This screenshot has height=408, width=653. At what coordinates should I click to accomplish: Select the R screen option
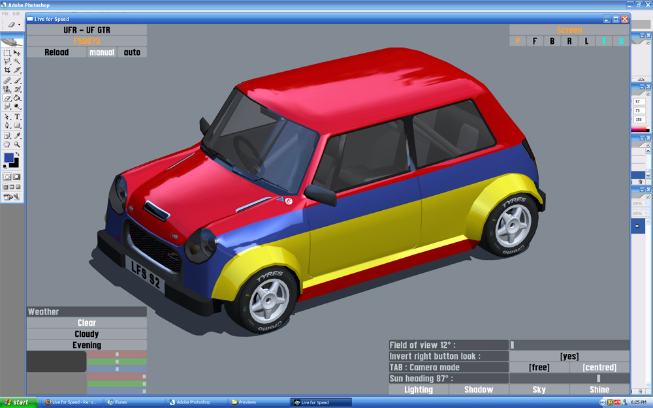569,40
